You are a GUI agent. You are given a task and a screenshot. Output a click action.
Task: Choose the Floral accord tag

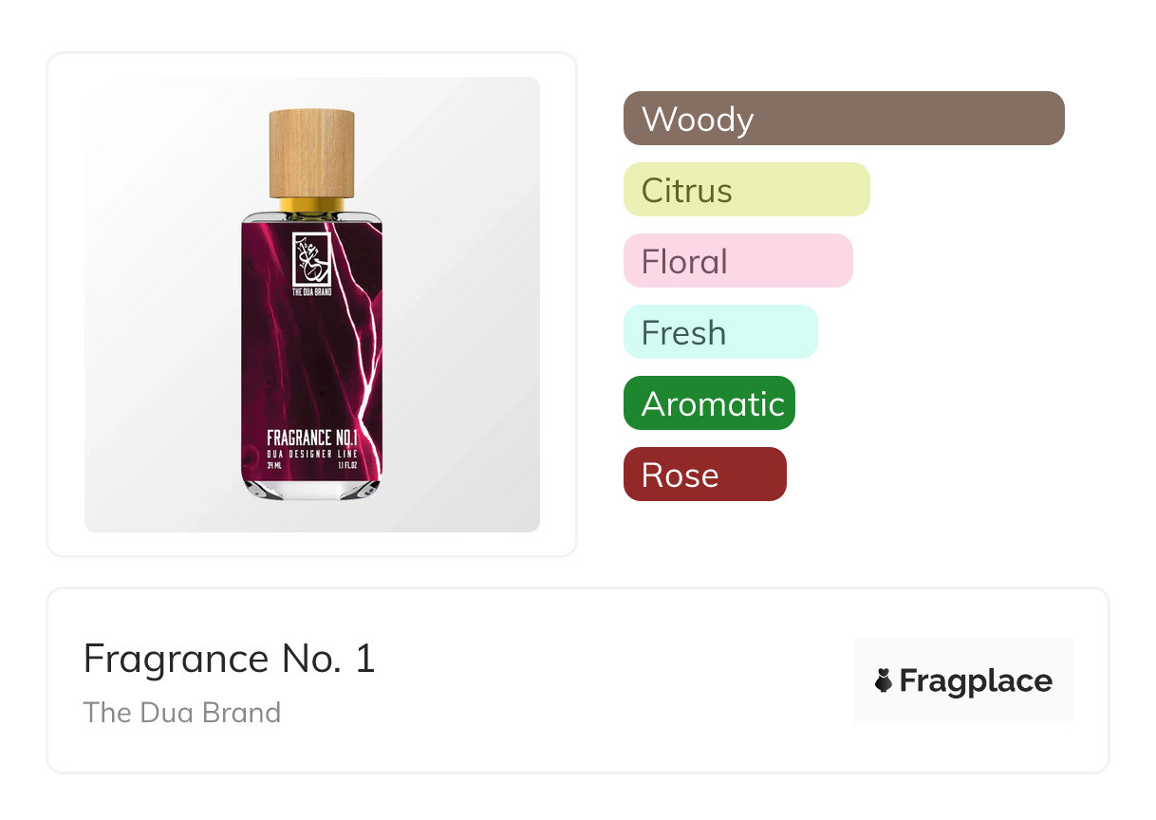point(737,261)
